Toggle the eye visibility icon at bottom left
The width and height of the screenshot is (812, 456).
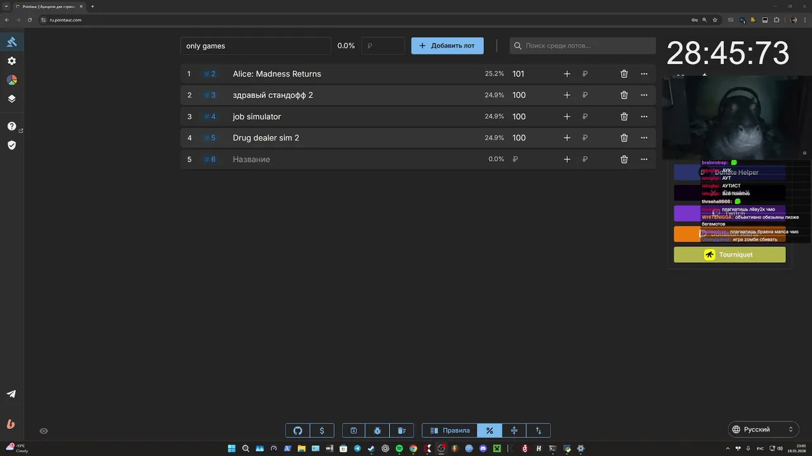click(44, 431)
